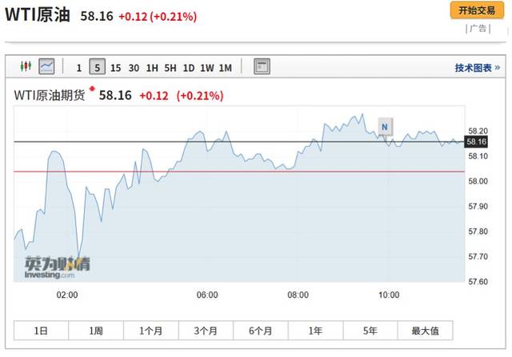This screenshot has height=357, width=512.
Task: Switch to the 3个月 range tab
Action: tap(206, 331)
